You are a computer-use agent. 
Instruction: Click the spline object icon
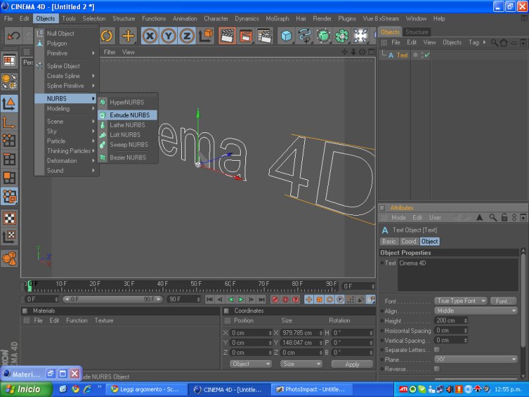[305, 36]
